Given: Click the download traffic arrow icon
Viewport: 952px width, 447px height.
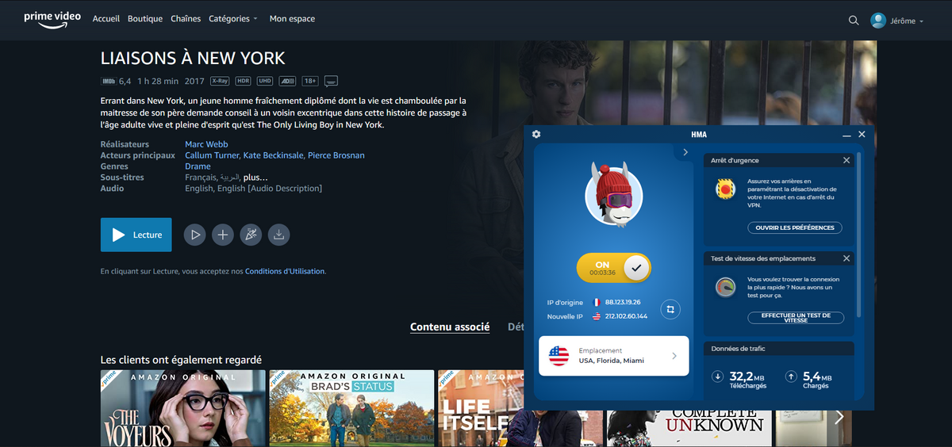Looking at the screenshot, I should tap(718, 376).
